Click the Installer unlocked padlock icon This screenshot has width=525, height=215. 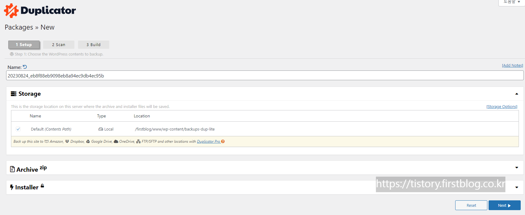pyautogui.click(x=42, y=186)
